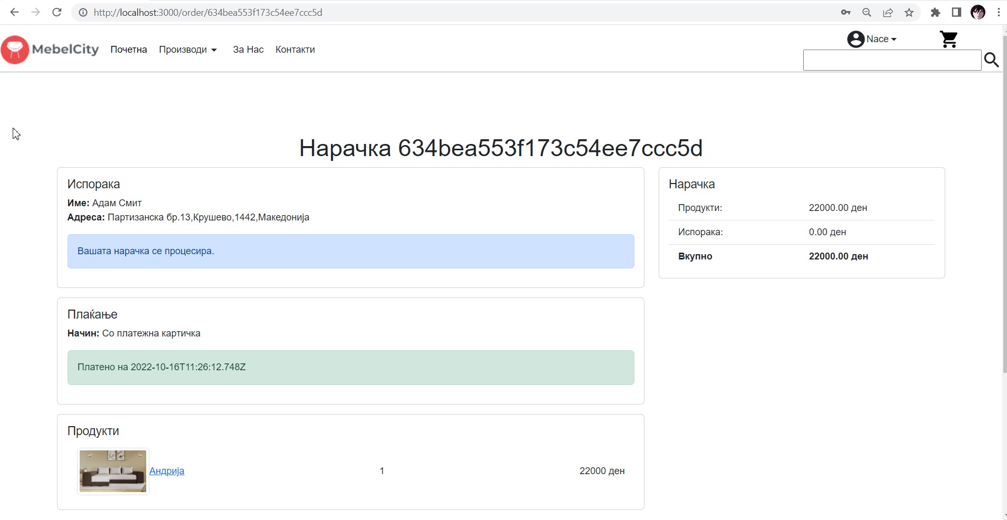
Task: Toggle the browser side panel
Action: [x=956, y=12]
